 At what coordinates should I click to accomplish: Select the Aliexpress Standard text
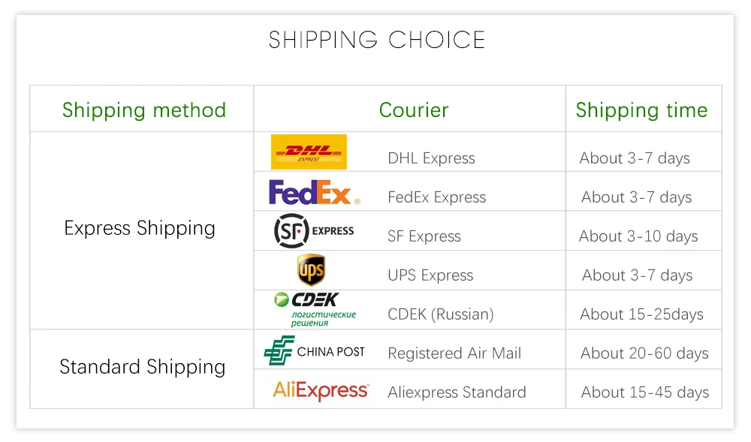click(x=457, y=392)
